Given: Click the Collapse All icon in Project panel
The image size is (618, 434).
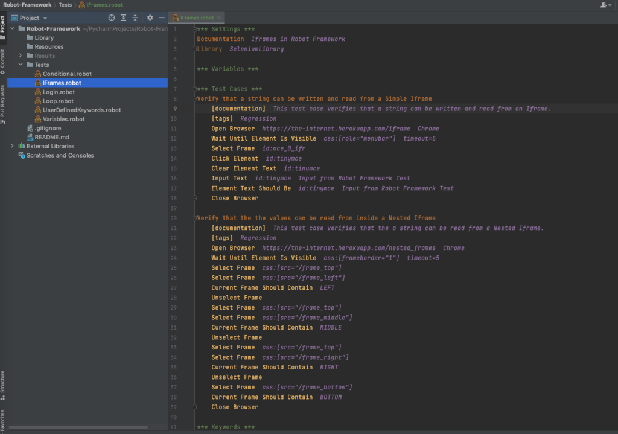Looking at the screenshot, I should tap(136, 18).
